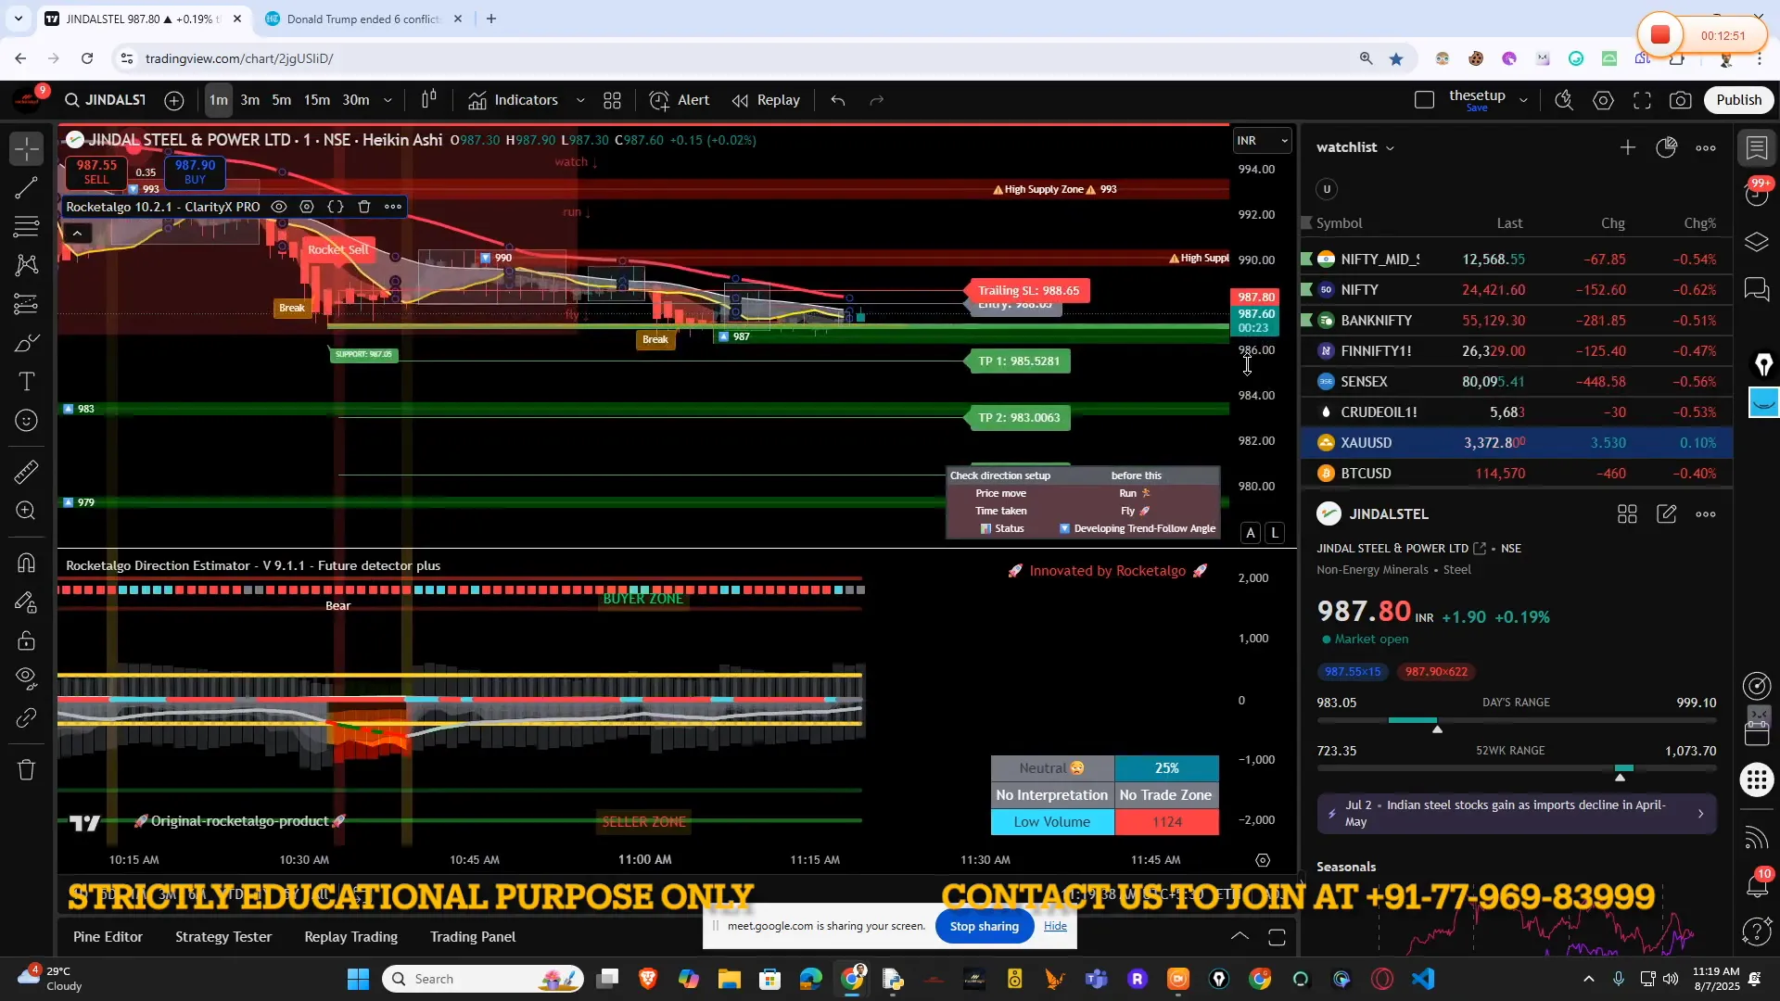The image size is (1780, 1001).
Task: Open indicator templates grid
Action: point(613,100)
